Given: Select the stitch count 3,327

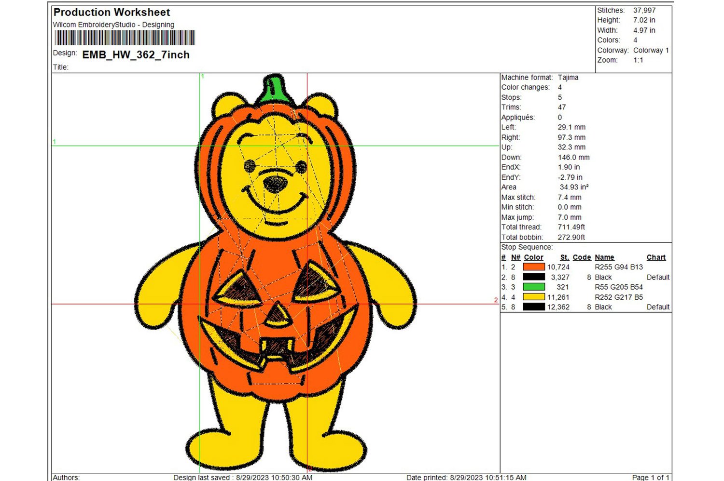Looking at the screenshot, I should pos(560,277).
